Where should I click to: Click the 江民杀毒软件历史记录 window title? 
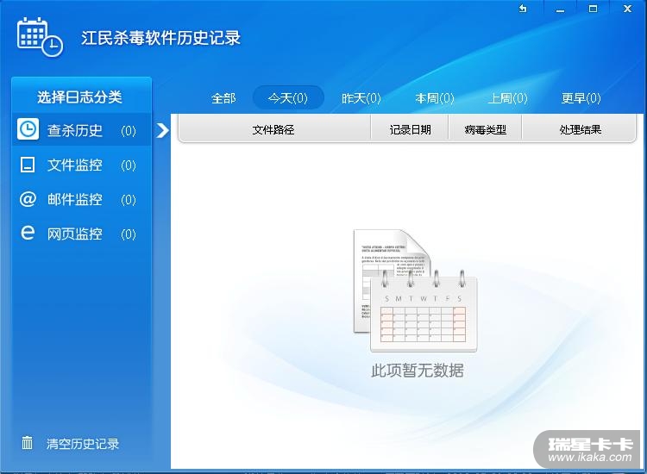(x=161, y=38)
